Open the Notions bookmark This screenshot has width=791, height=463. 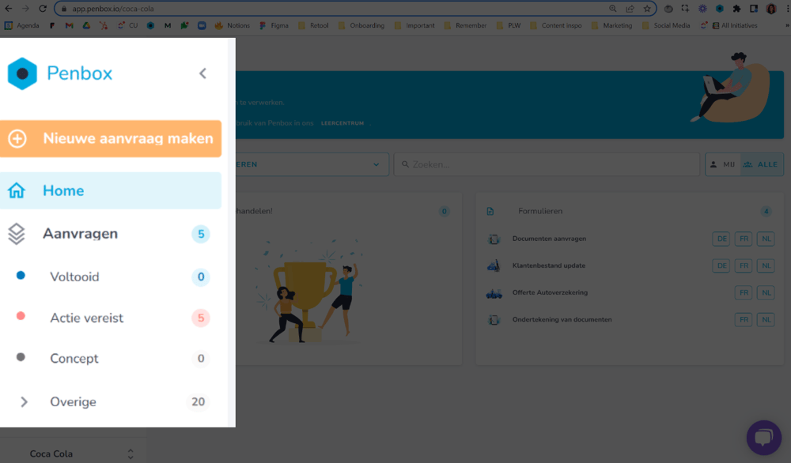coord(233,26)
